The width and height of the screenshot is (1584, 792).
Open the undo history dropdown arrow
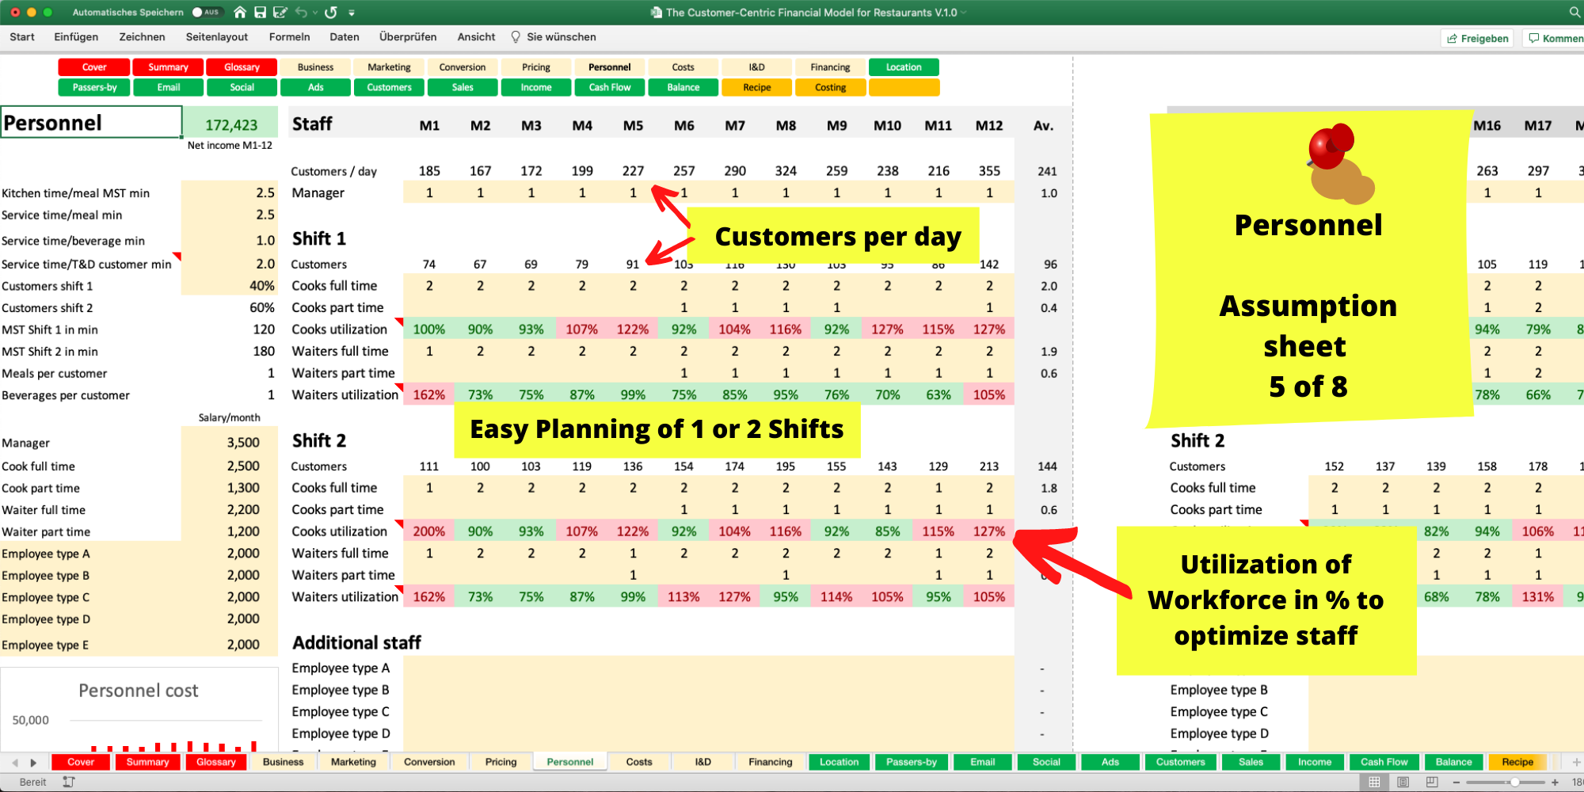point(315,13)
